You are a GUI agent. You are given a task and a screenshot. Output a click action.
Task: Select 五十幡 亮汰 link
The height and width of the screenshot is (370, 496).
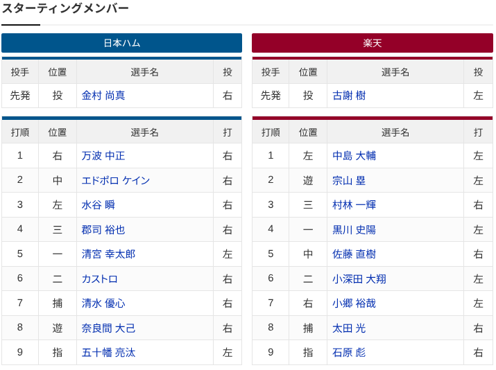pos(108,353)
